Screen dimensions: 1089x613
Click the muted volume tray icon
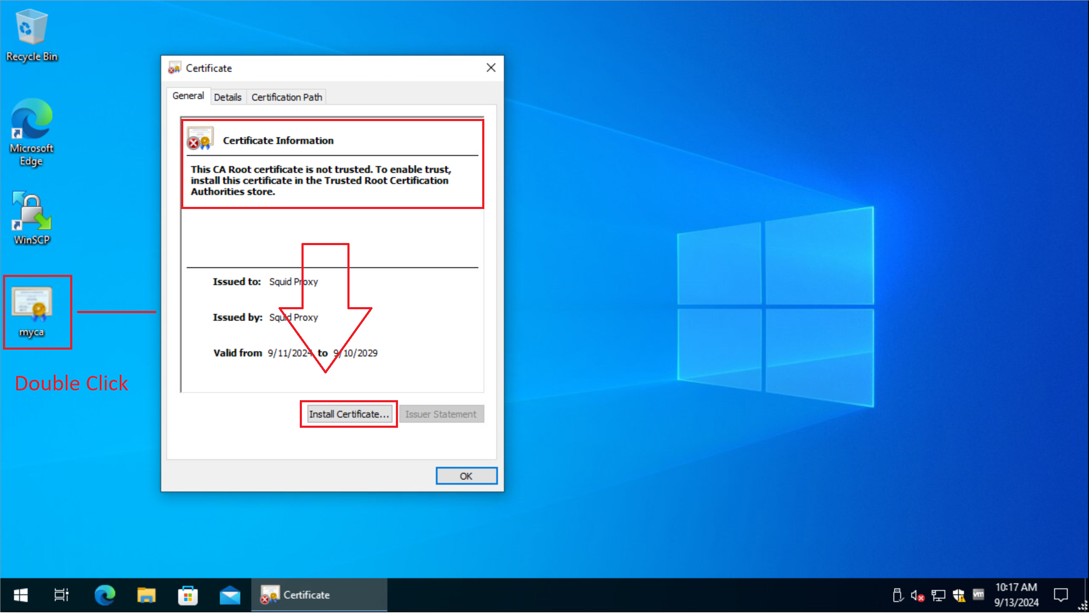(x=917, y=596)
